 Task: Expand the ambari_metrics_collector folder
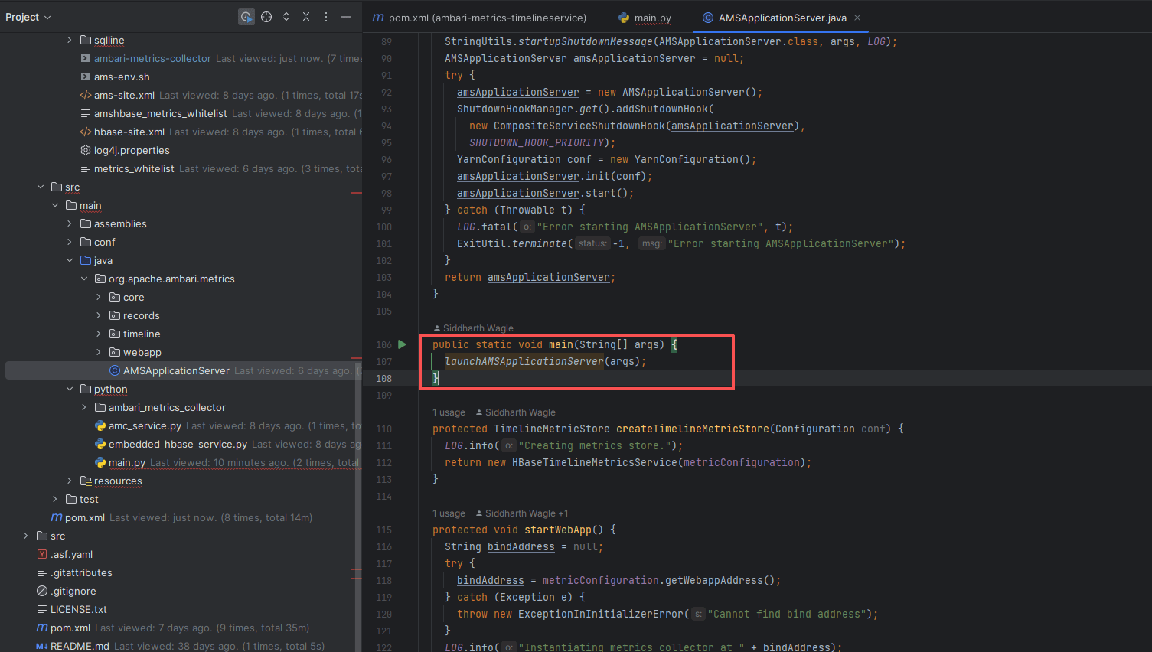click(84, 407)
